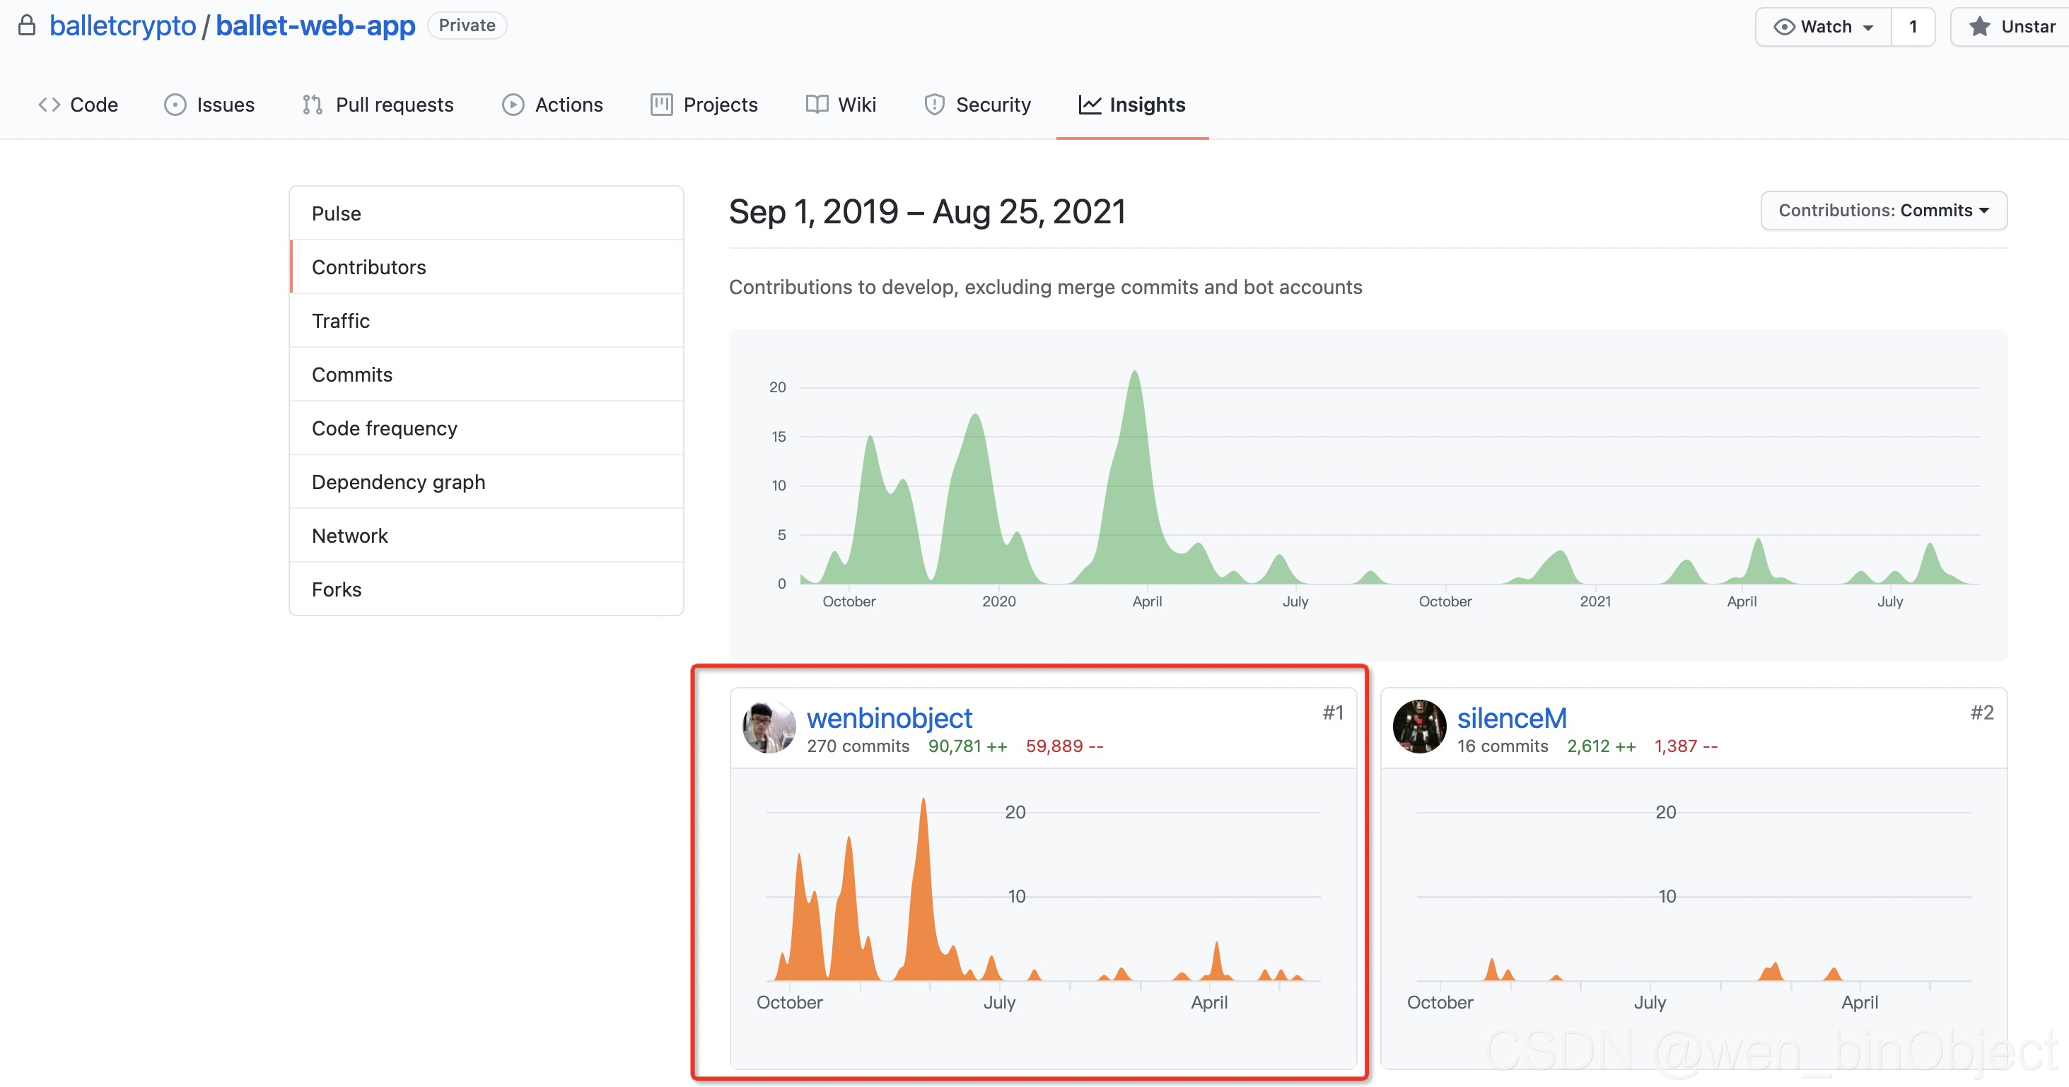Select the Insights tab
Image resolution: width=2069 pixels, height=1087 pixels.
click(x=1131, y=105)
